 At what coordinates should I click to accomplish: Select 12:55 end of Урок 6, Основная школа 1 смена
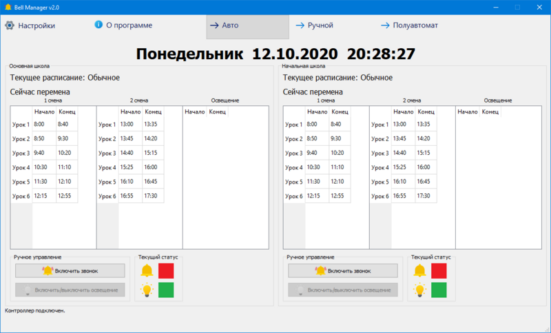67,196
